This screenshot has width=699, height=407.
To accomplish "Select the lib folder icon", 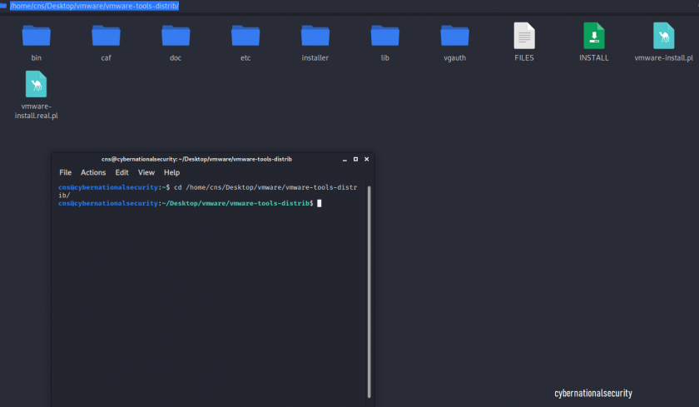I will pyautogui.click(x=385, y=35).
